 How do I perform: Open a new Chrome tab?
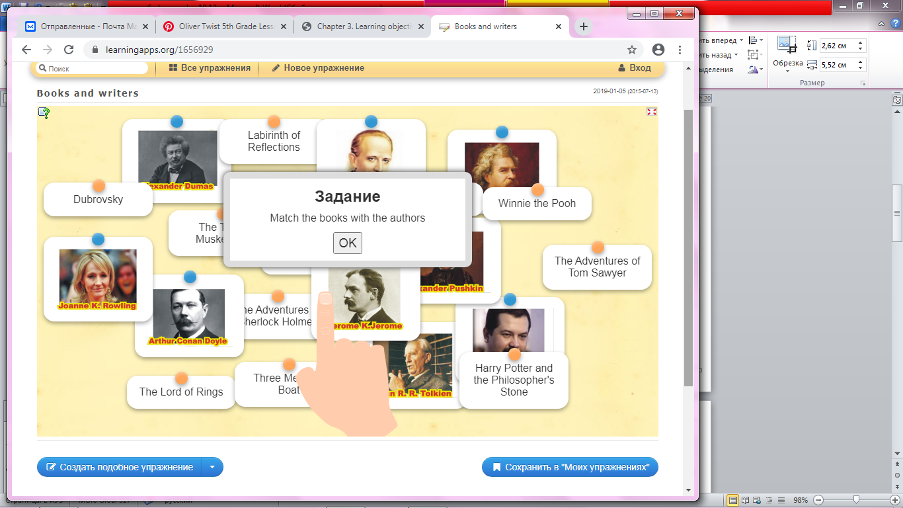click(x=583, y=27)
